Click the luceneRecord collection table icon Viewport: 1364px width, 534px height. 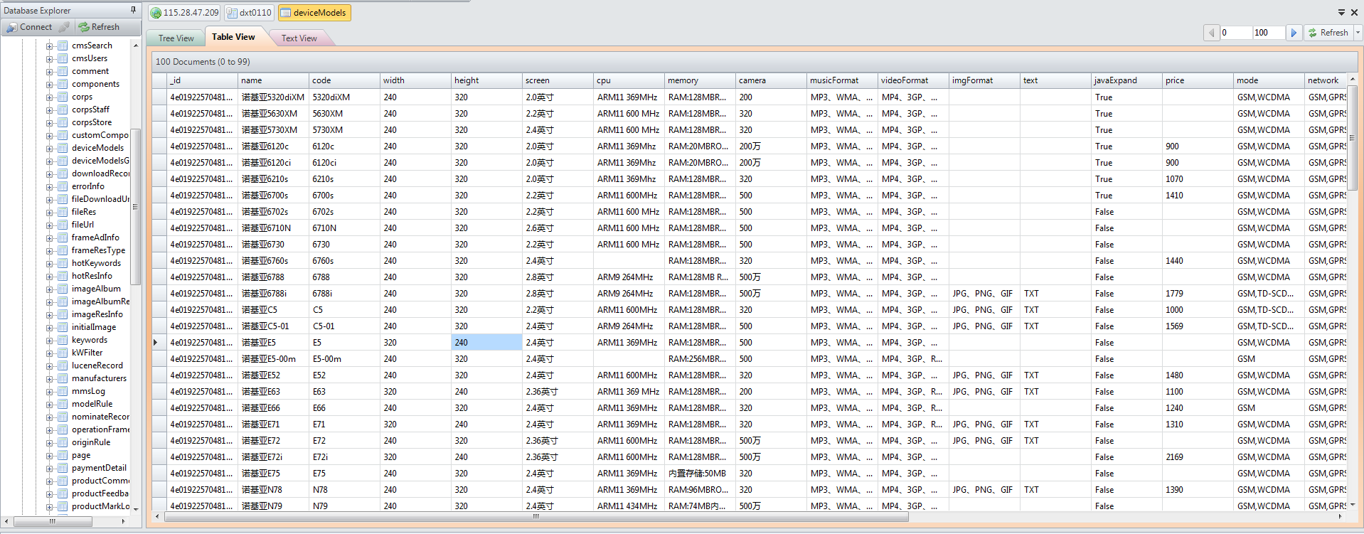63,365
